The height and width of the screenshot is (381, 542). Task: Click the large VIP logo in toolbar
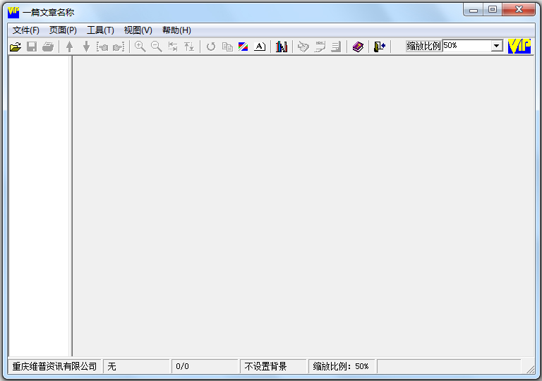tap(519, 46)
